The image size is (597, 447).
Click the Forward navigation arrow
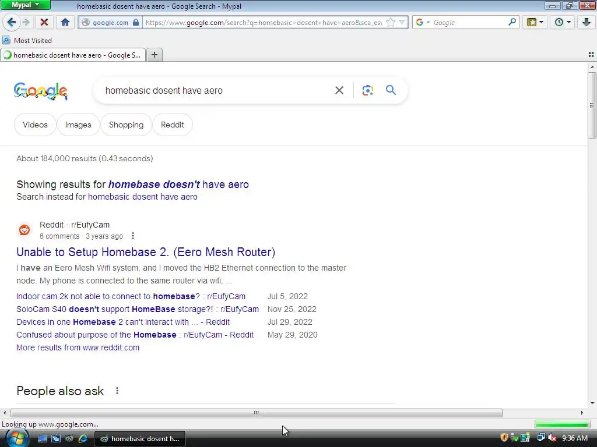pyautogui.click(x=26, y=23)
